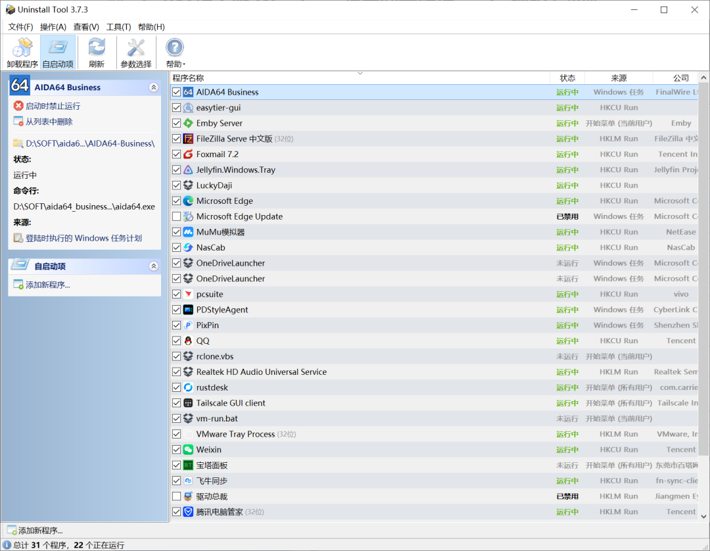Click the 驱动总裁 icon
The width and height of the screenshot is (710, 551).
(188, 496)
